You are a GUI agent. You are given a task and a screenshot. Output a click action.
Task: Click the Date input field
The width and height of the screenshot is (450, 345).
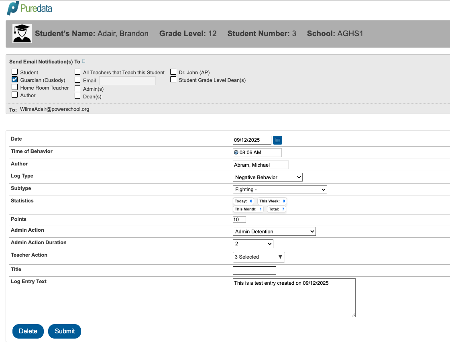click(252, 140)
